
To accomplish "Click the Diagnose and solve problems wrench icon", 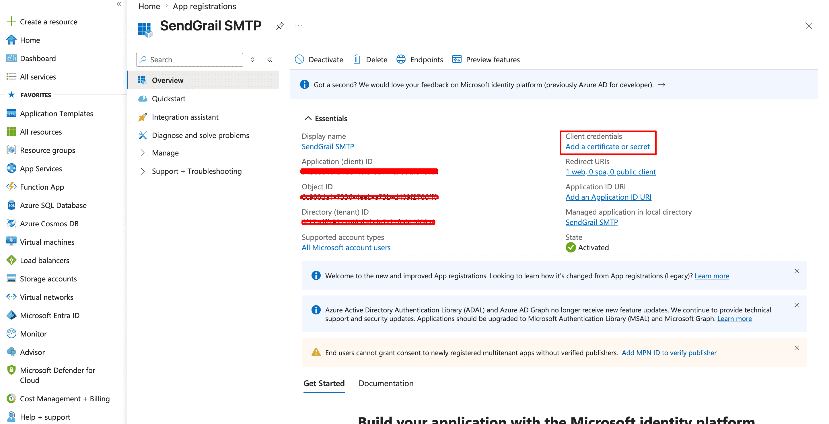I will 143,135.
